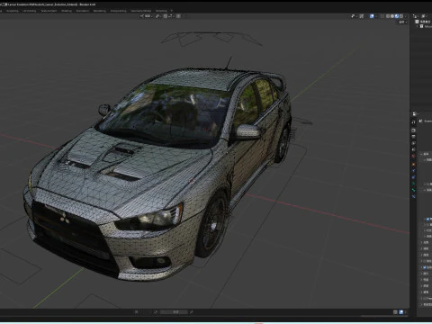Select the Scene Collection row in outliner
This screenshot has width=432, height=324.
click(x=423, y=22)
